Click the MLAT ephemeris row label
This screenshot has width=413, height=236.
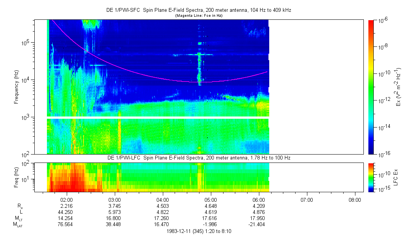point(18,225)
